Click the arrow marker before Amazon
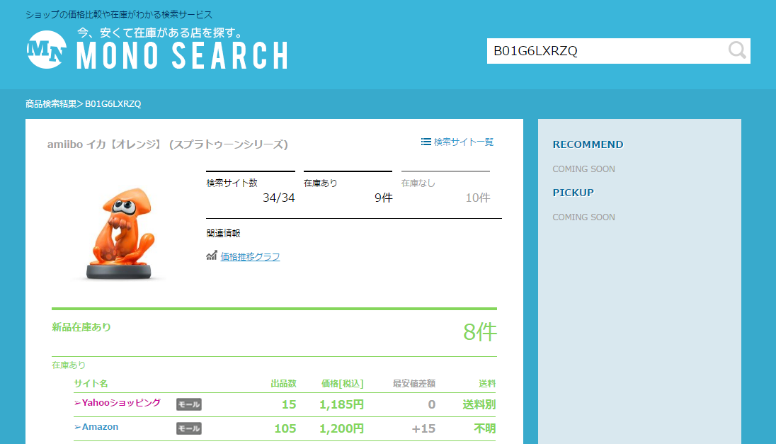 (x=77, y=427)
